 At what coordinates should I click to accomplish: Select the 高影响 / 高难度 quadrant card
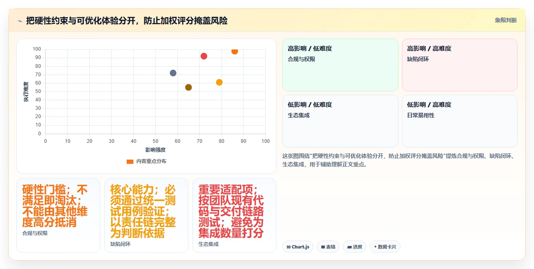[459, 65]
